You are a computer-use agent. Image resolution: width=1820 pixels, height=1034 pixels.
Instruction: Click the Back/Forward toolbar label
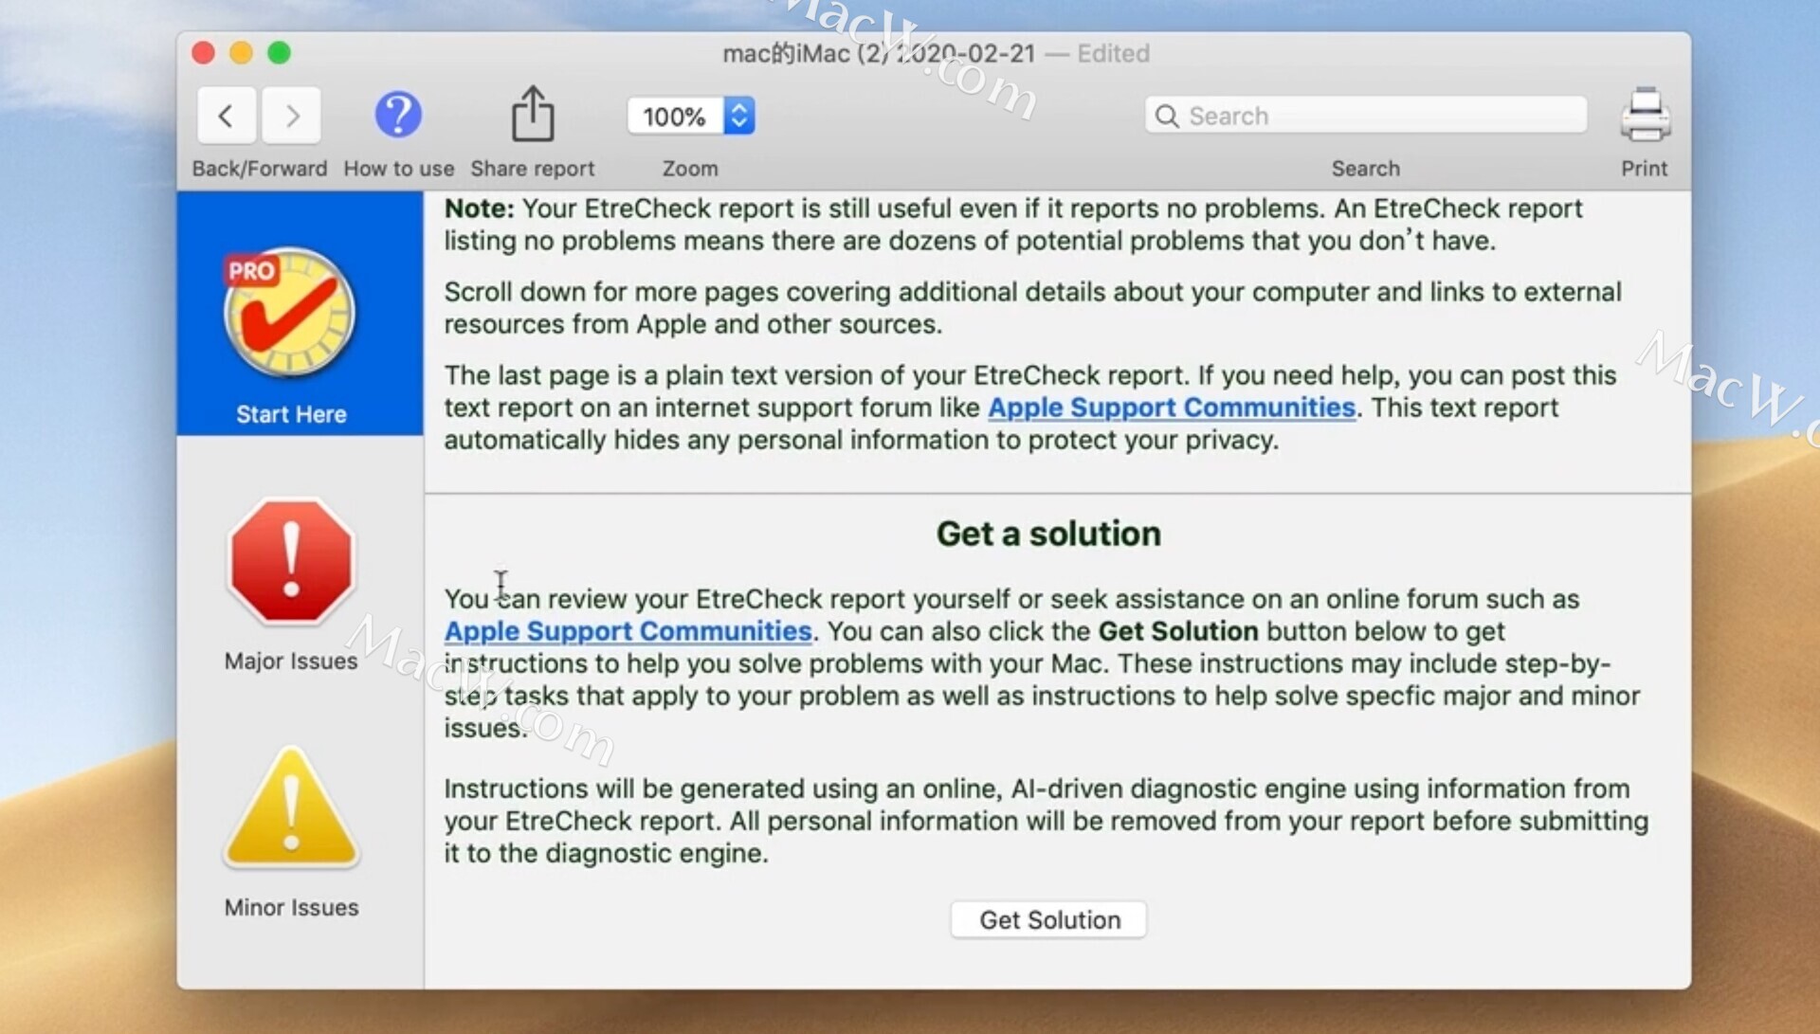pyautogui.click(x=260, y=169)
